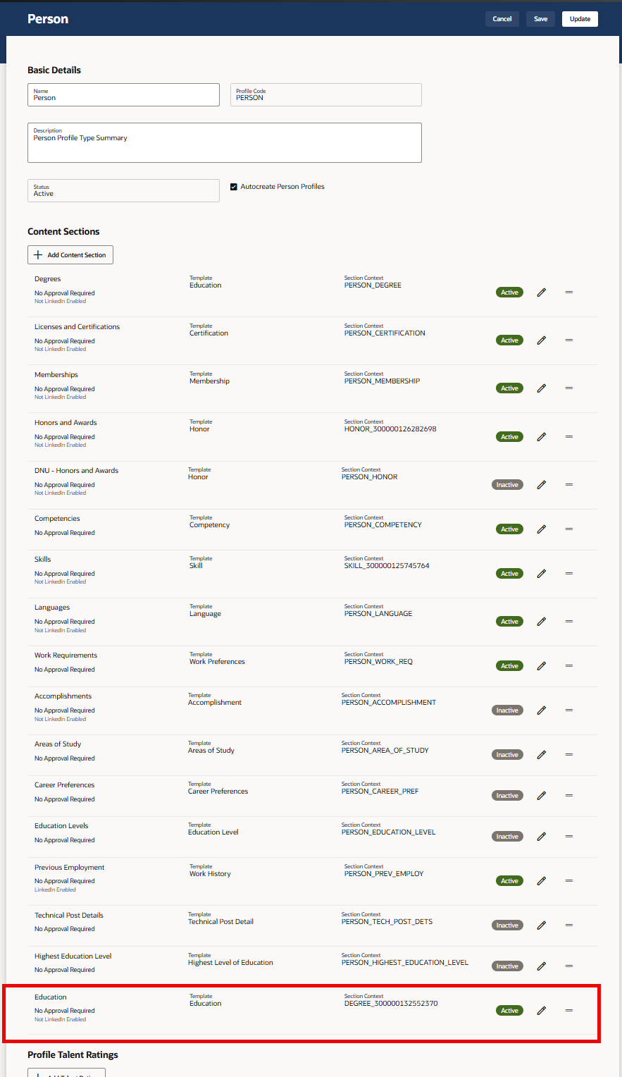Edit the Work Requirements section
This screenshot has width=622, height=1077.
(541, 665)
